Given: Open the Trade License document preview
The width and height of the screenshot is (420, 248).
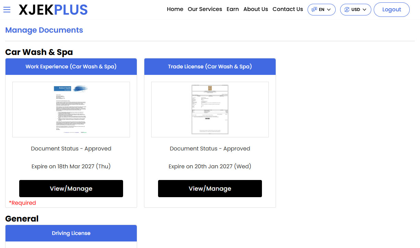Looking at the screenshot, I should pos(210,109).
